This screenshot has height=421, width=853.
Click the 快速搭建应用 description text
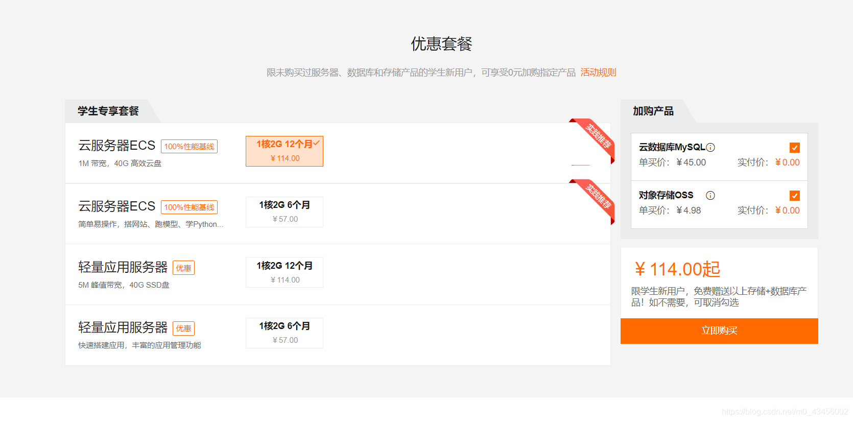click(x=139, y=345)
